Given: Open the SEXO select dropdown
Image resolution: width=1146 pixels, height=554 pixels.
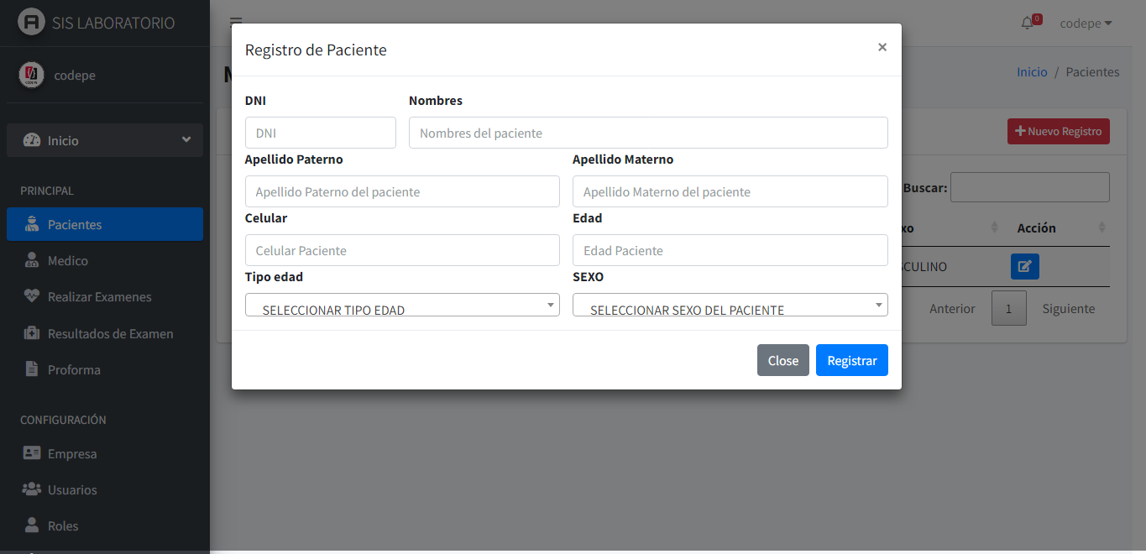Looking at the screenshot, I should [x=730, y=305].
